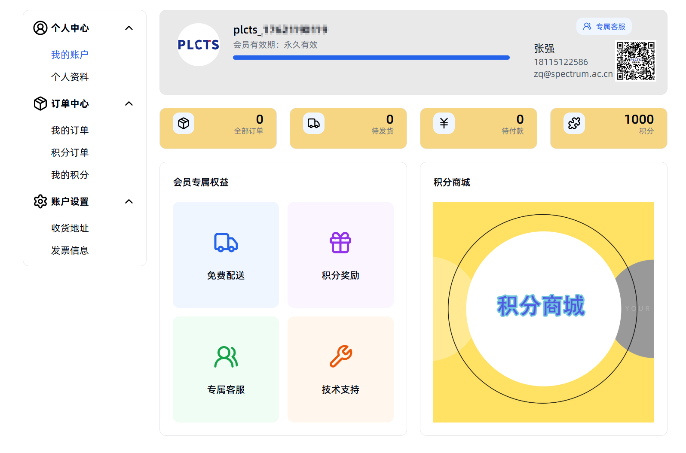This screenshot has height=453, width=686.
Task: Open 我的订单 menu item
Action: click(70, 131)
